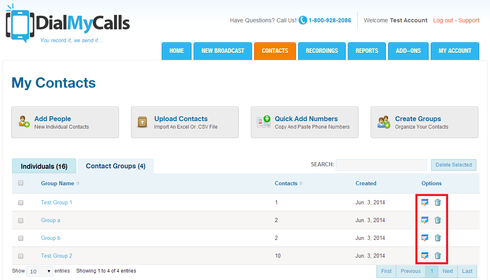Viewport: 490px width, 280px height.
Task: Check the Test Group 2 checkbox
Action: [x=21, y=256]
